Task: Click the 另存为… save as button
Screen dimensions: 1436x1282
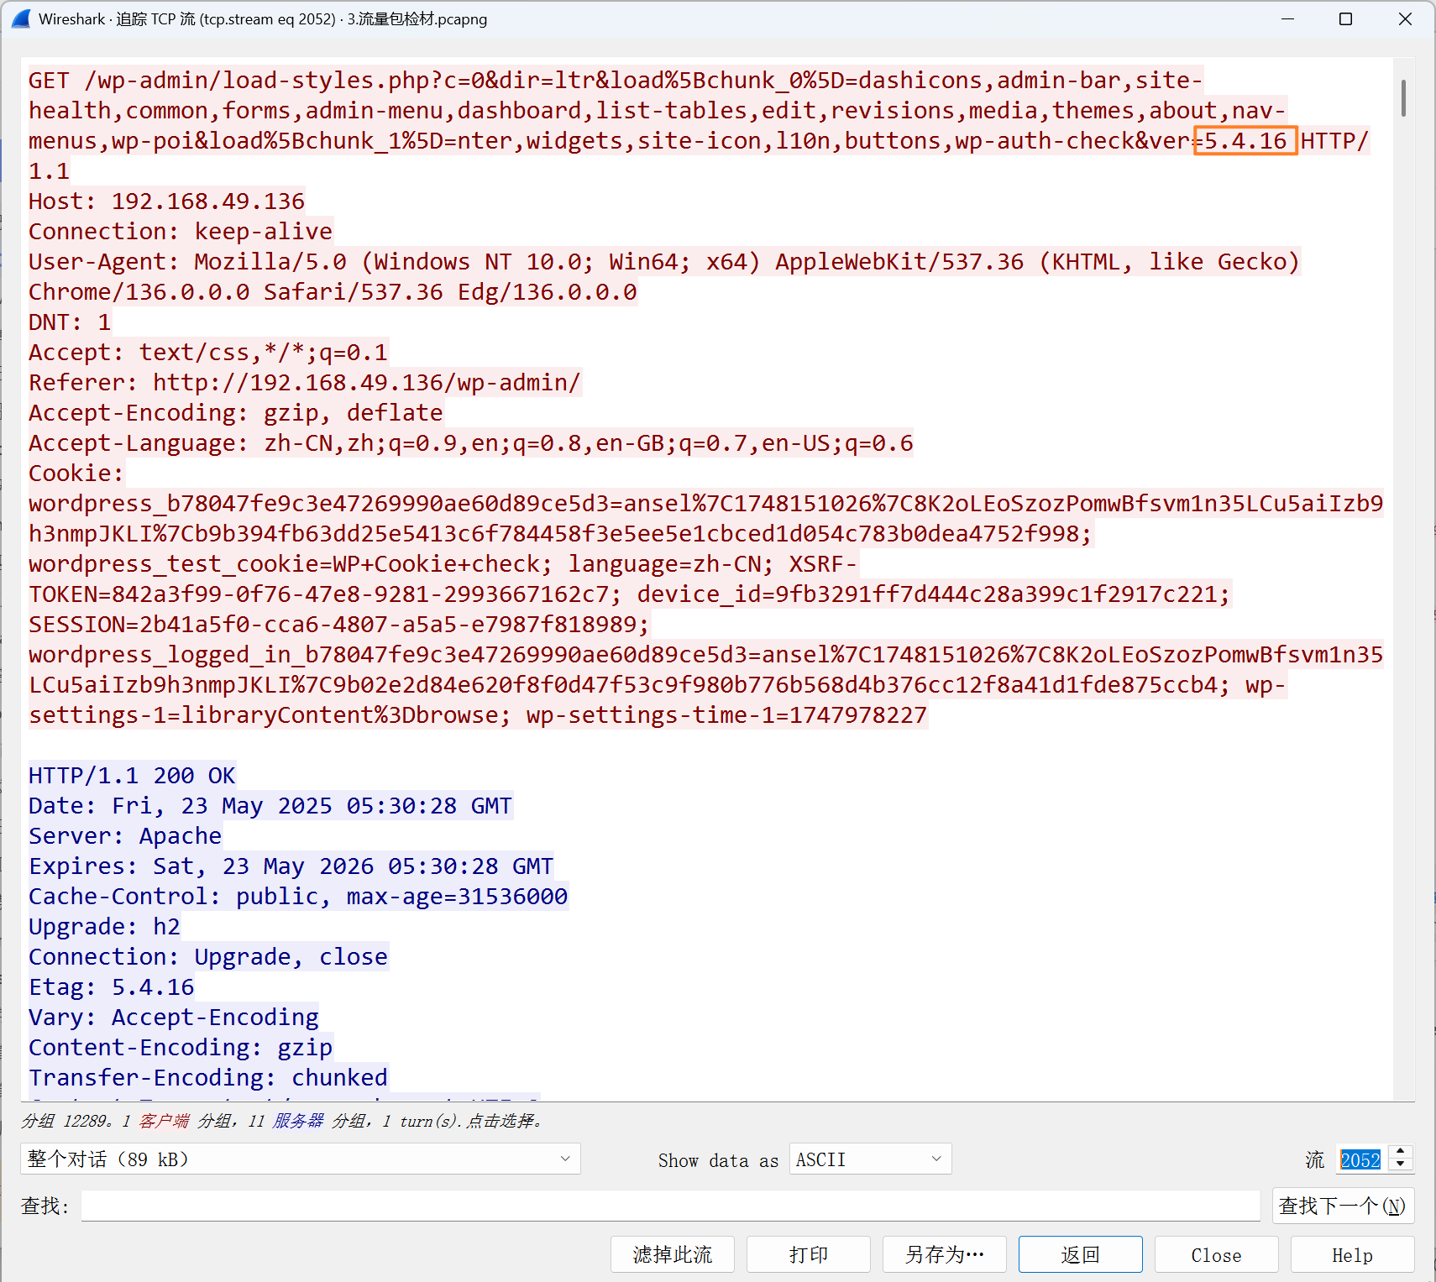Action: pyautogui.click(x=945, y=1254)
